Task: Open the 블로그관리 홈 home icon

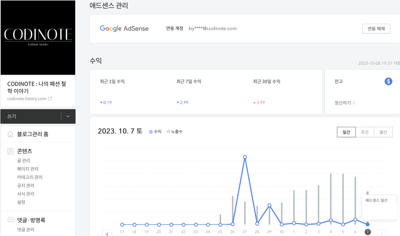Action: click(11, 134)
